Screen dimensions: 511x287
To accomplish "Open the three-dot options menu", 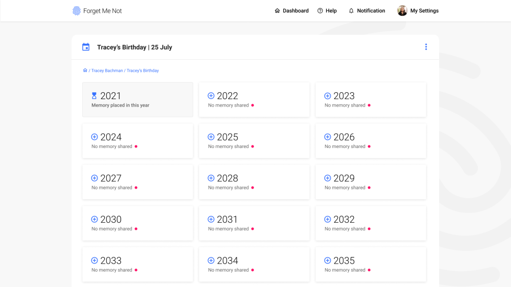I will coord(426,47).
